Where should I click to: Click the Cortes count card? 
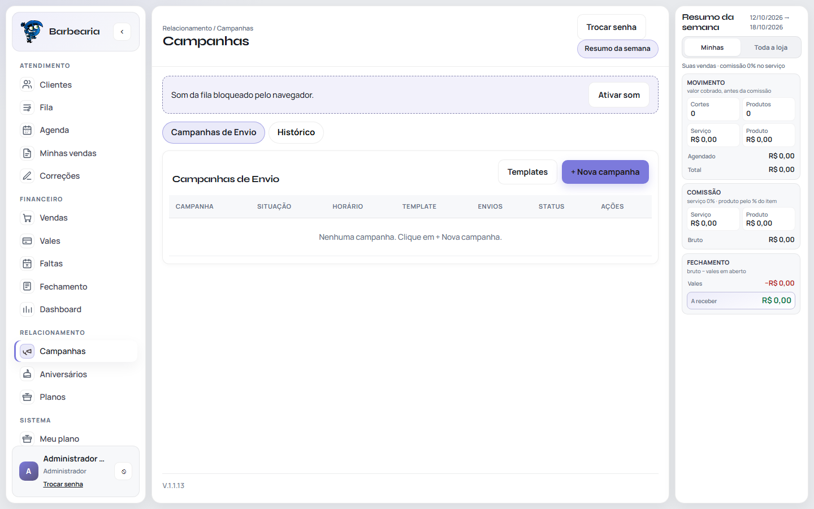pos(713,109)
